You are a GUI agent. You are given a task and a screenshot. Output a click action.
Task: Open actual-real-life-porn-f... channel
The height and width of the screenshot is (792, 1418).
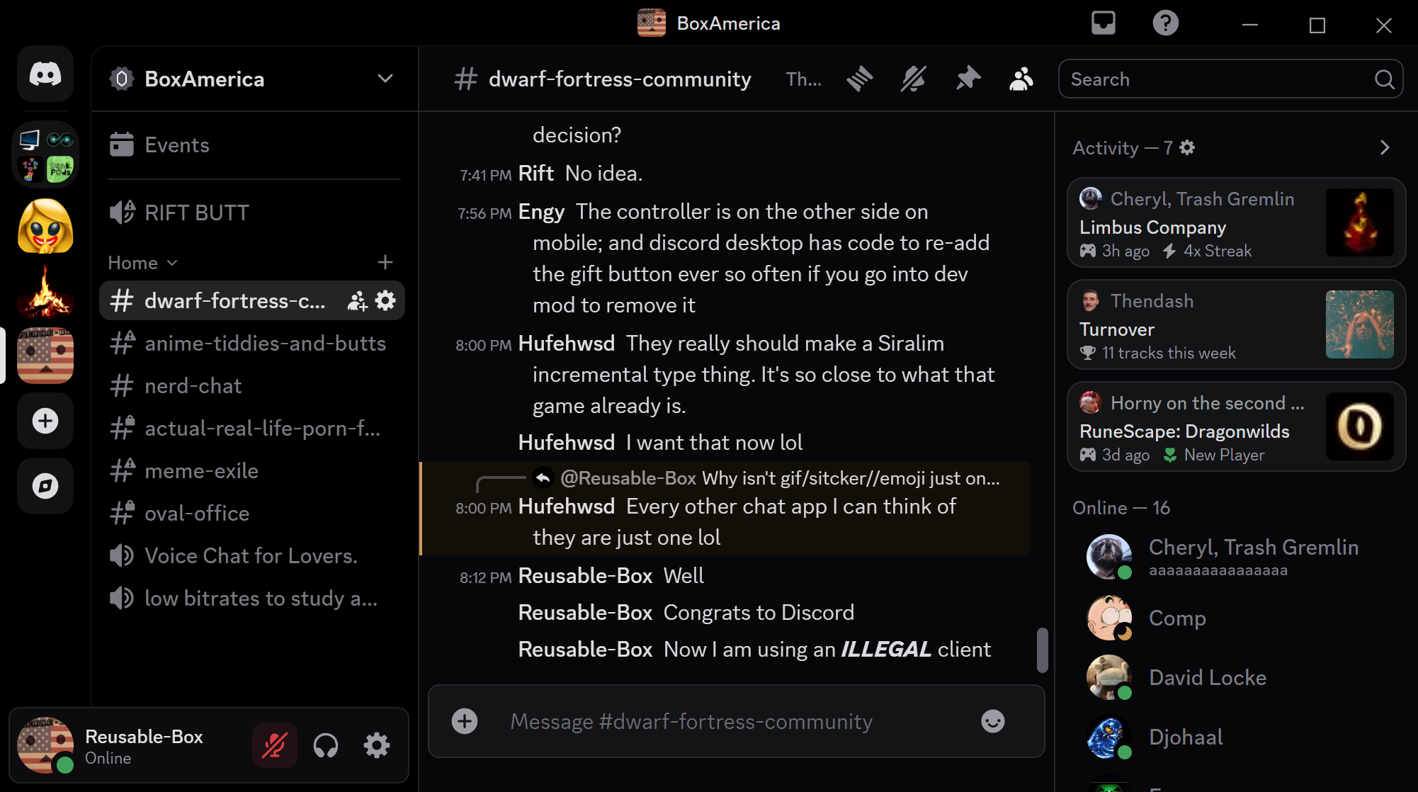[x=252, y=429]
